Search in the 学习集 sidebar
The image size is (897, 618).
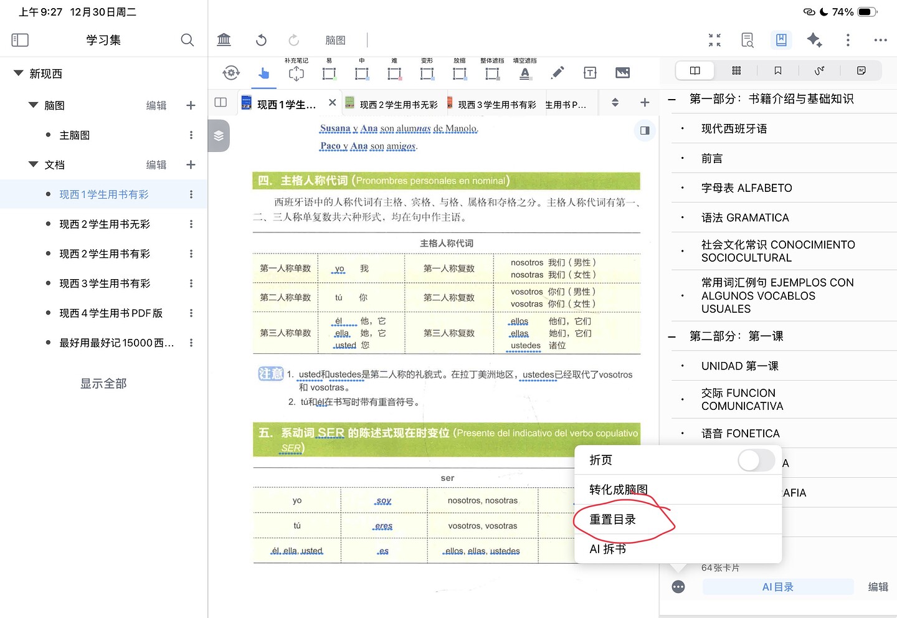click(x=187, y=40)
